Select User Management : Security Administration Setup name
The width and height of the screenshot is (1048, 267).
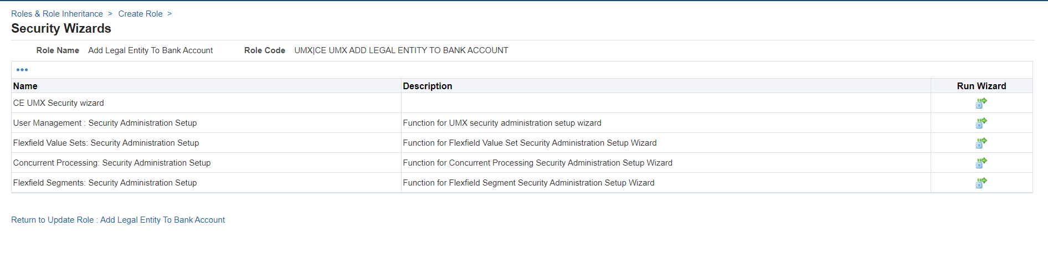pyautogui.click(x=105, y=123)
